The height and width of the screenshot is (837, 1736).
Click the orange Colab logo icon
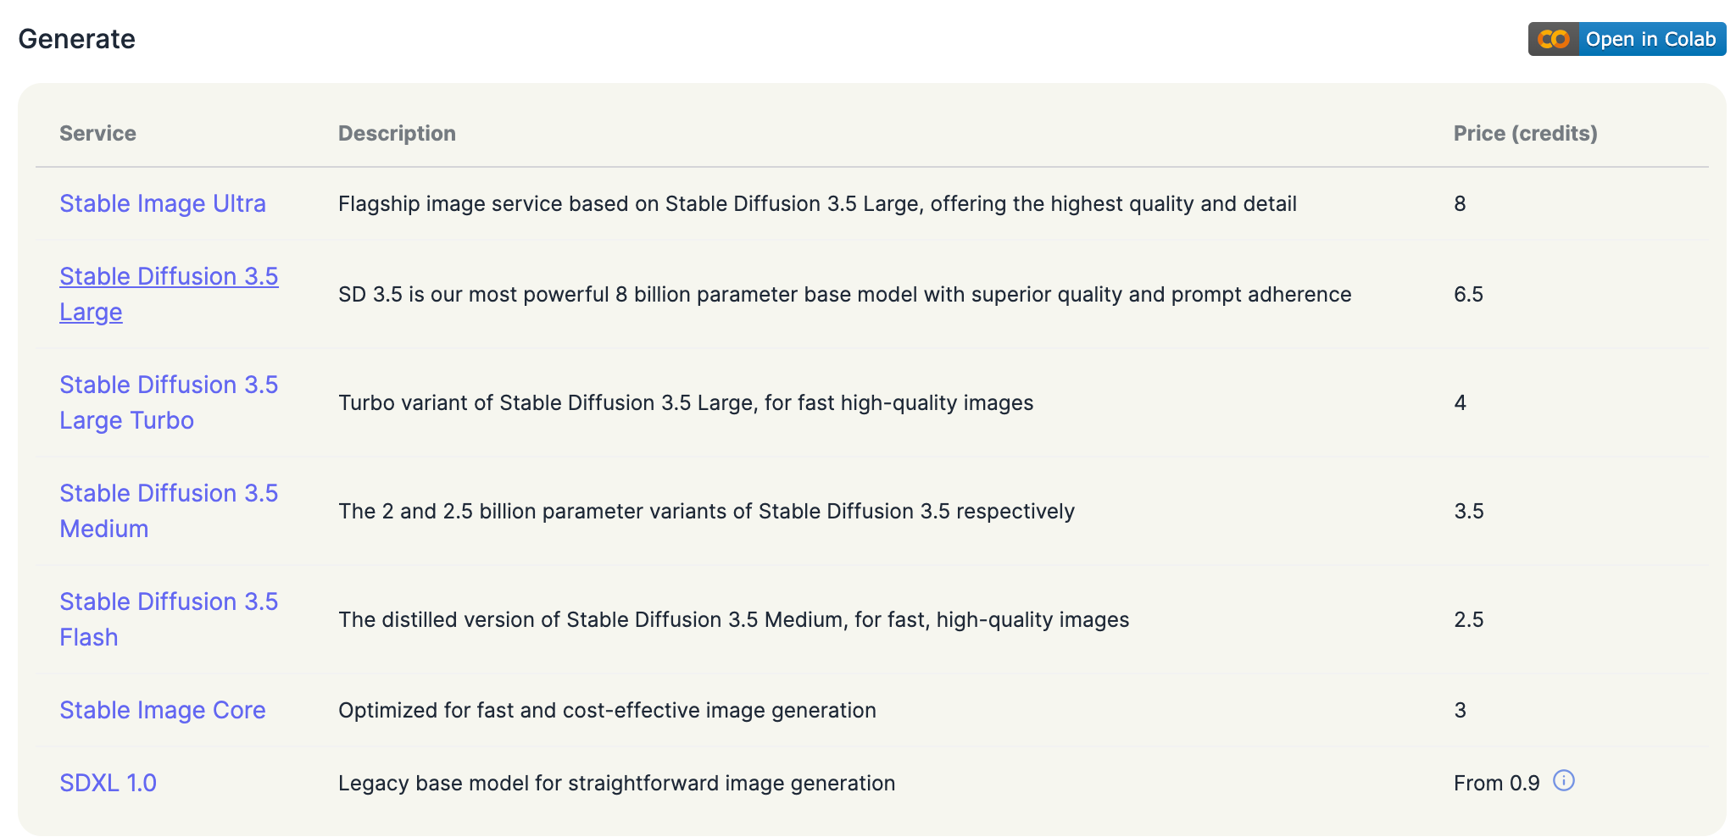[x=1553, y=39]
